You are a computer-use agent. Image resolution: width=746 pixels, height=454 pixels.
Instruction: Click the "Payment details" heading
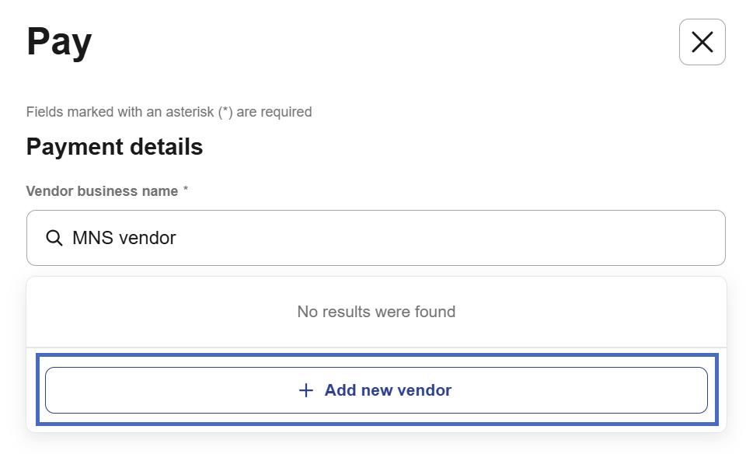114,147
